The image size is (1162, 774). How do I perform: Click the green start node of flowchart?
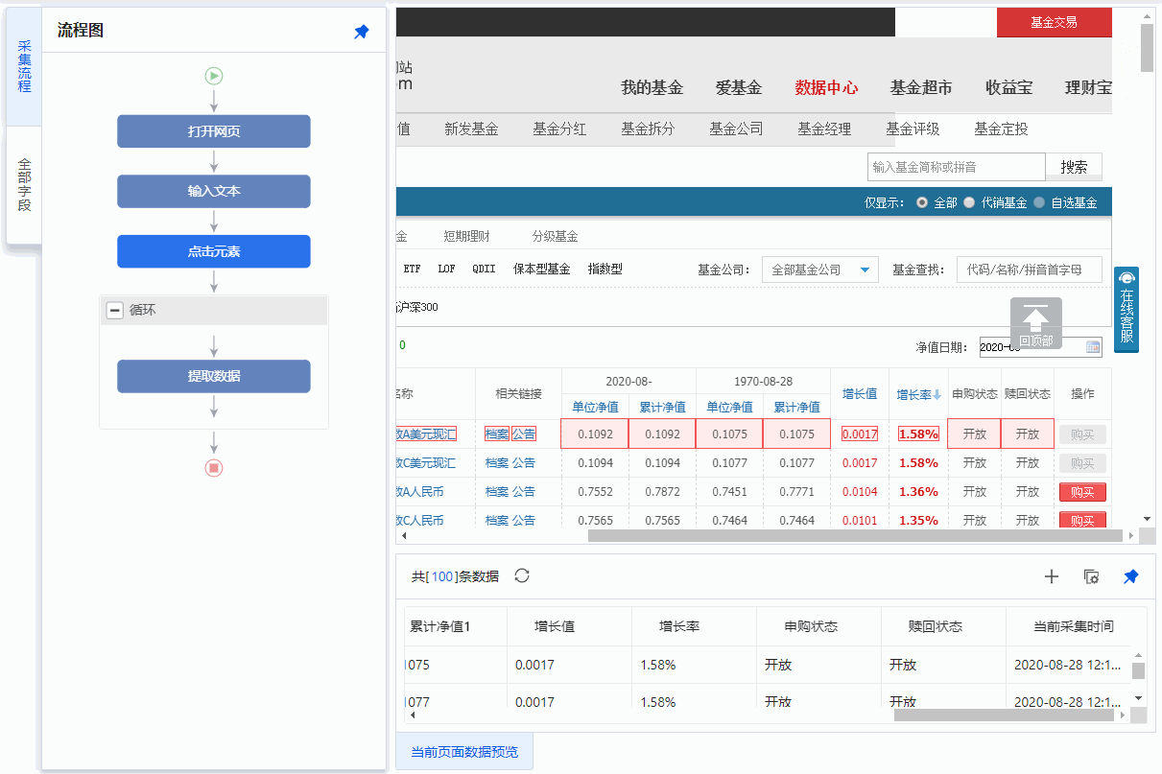(214, 75)
